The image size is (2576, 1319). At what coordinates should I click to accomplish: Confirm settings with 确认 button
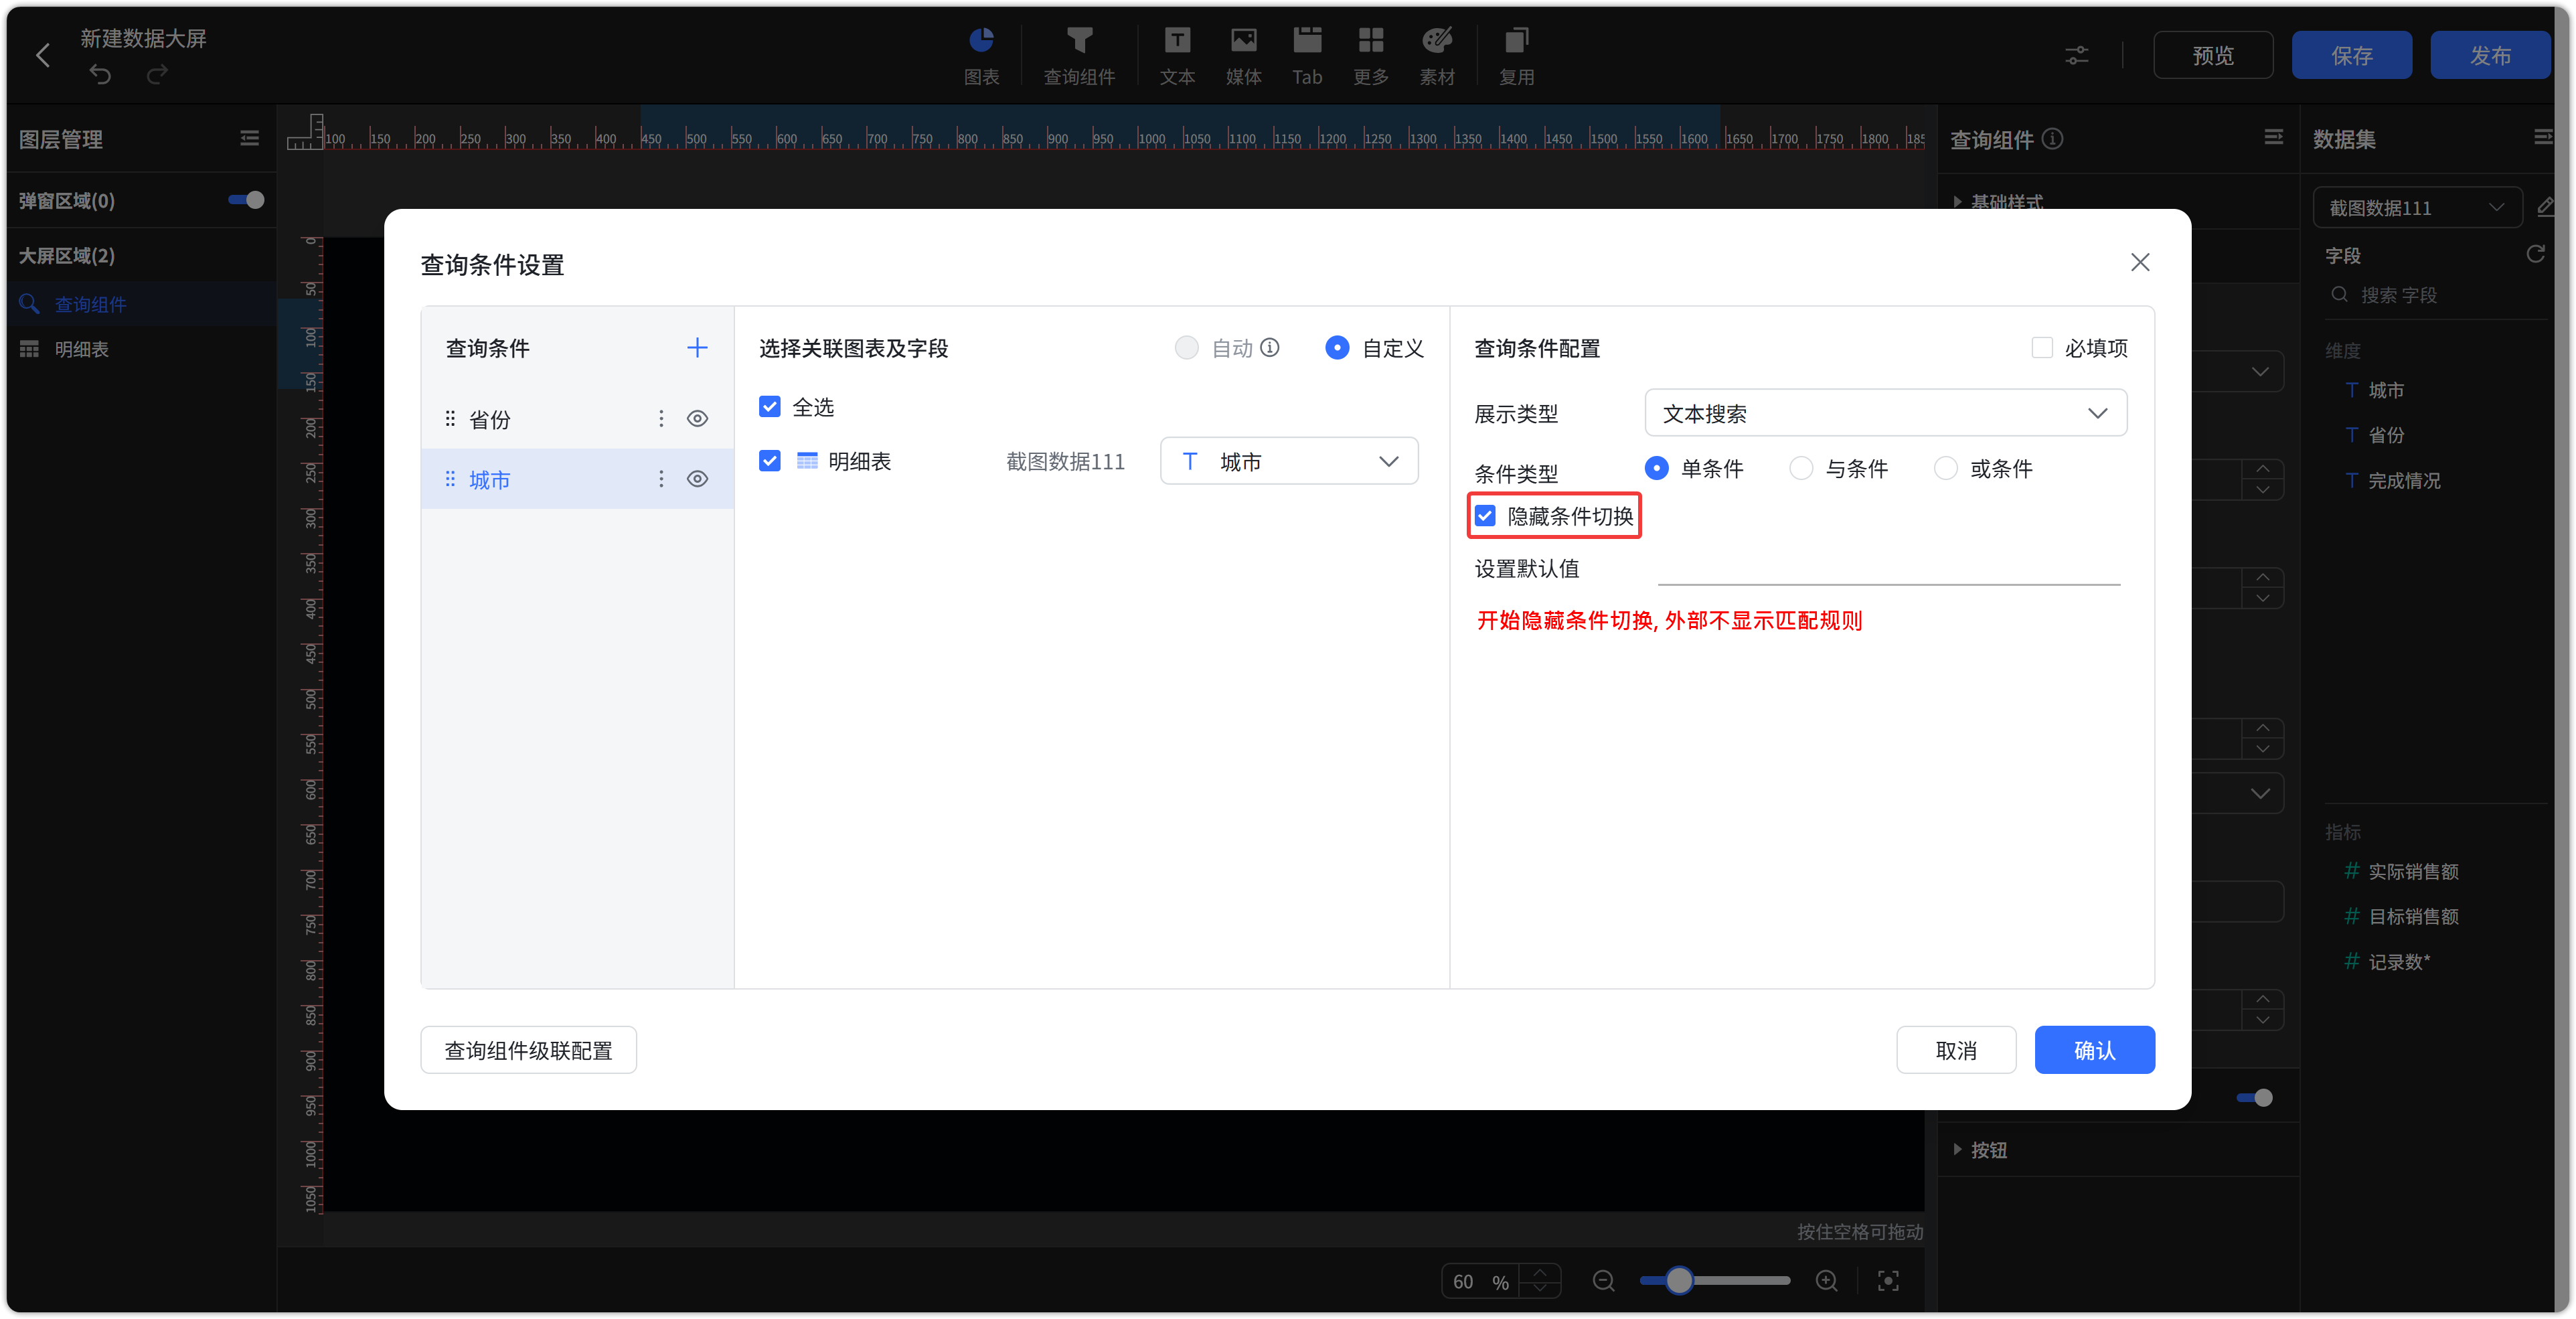pyautogui.click(x=2094, y=1051)
